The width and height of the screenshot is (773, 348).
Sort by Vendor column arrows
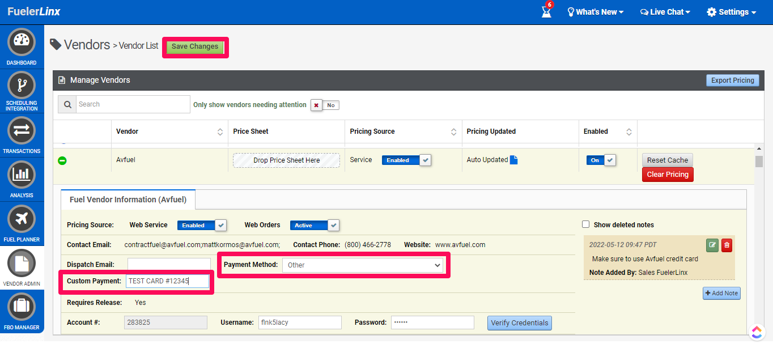pos(220,131)
